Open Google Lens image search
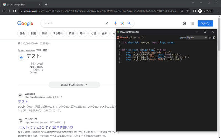221x138 pixels. (122, 23)
